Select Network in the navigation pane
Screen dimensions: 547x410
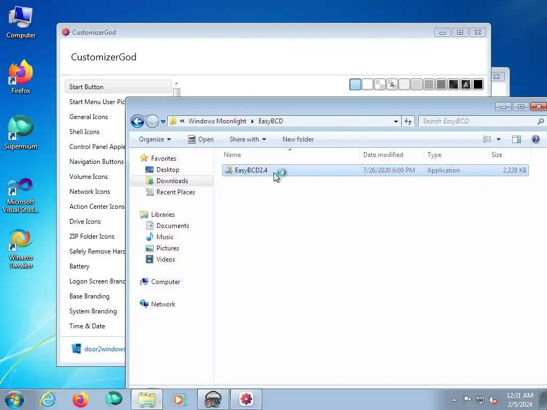163,304
